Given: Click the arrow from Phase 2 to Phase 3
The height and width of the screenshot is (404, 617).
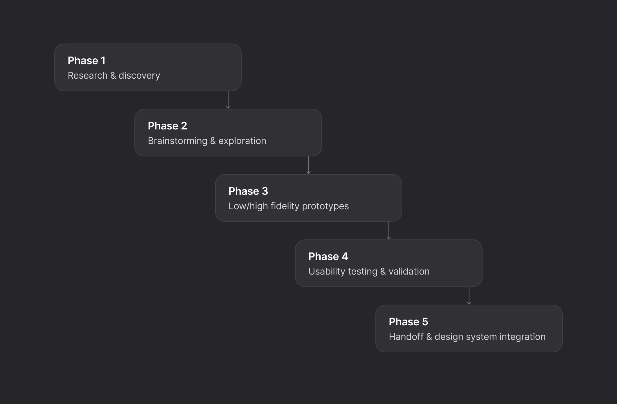Looking at the screenshot, I should [x=309, y=165].
